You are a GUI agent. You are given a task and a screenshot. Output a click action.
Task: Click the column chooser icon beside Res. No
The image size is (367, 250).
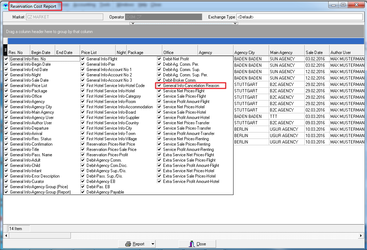pyautogui.click(x=5, y=50)
